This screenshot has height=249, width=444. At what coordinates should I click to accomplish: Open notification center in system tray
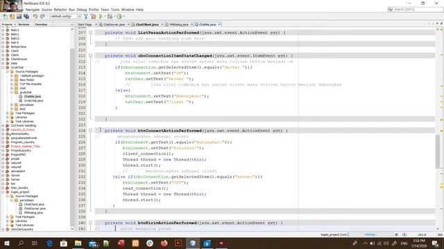(x=435, y=243)
